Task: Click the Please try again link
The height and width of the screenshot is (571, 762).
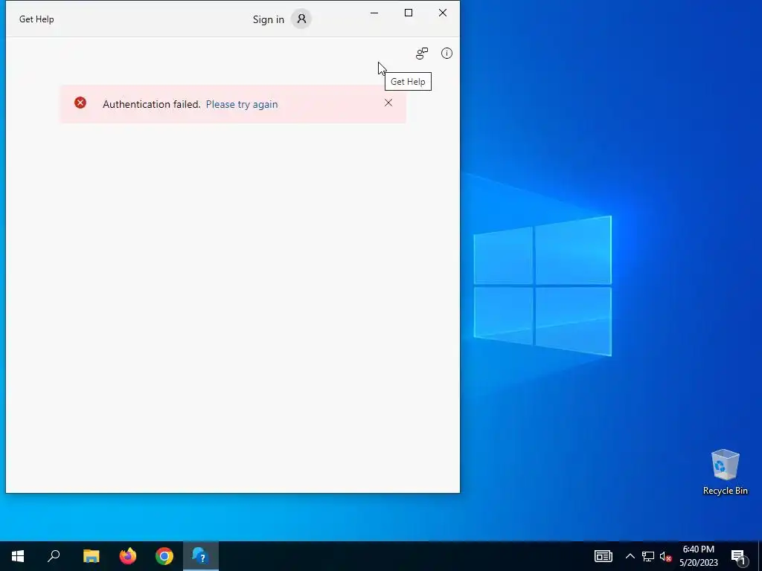Action: [242, 104]
